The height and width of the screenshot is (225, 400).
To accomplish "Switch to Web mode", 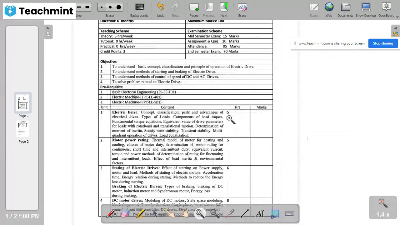I will (329, 10).
